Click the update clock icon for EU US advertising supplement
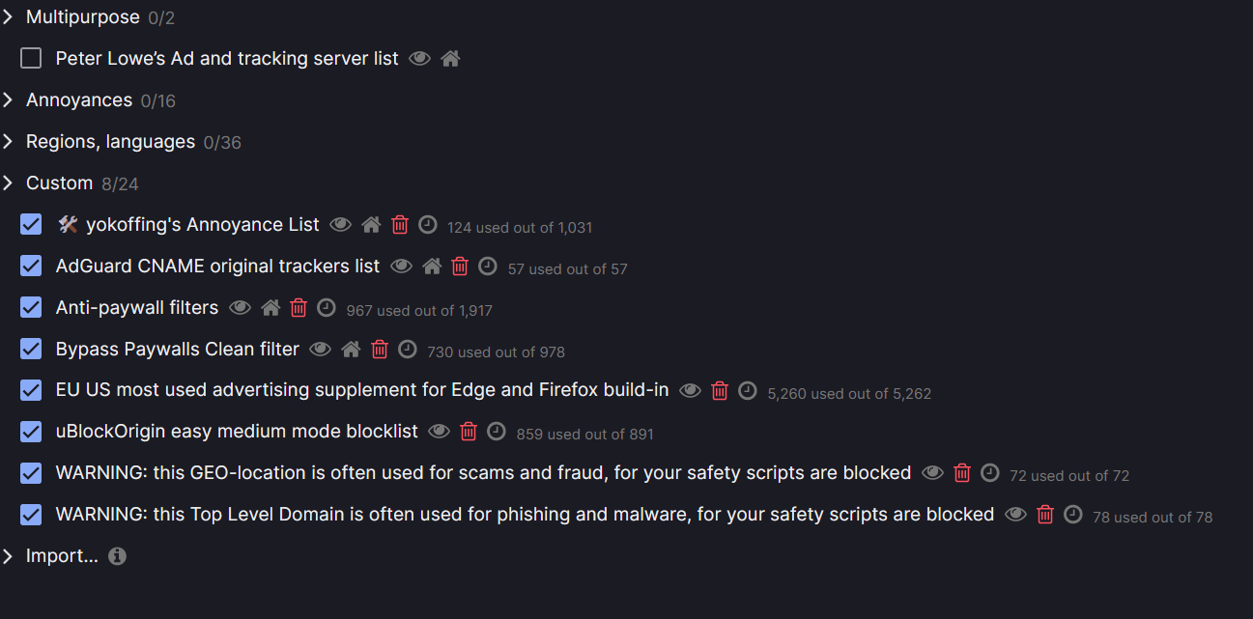Screen dimensions: 1253x619 coord(747,391)
